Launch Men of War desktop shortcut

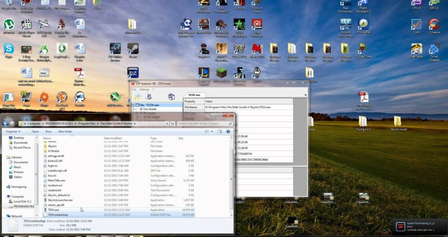point(204,24)
